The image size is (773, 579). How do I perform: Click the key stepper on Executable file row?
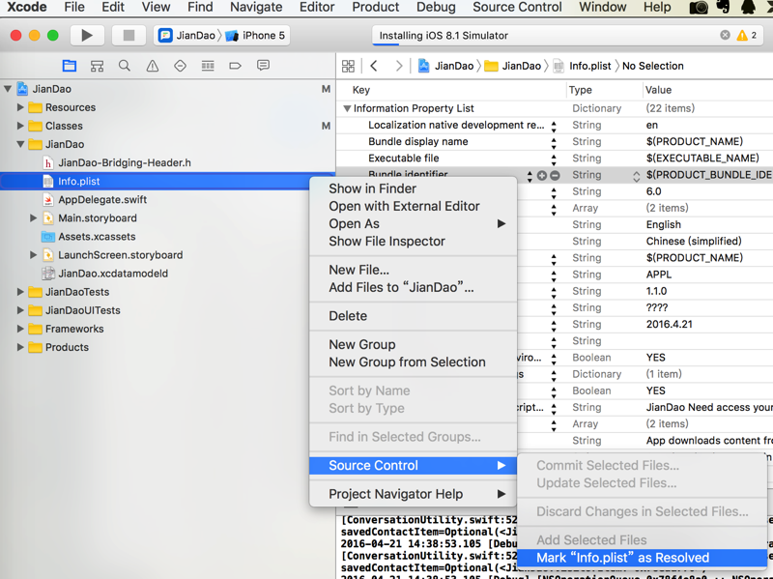(x=554, y=159)
